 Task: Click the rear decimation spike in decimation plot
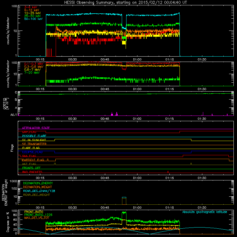(124, 201)
